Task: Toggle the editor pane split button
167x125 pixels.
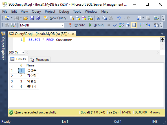Action: pos(162,40)
